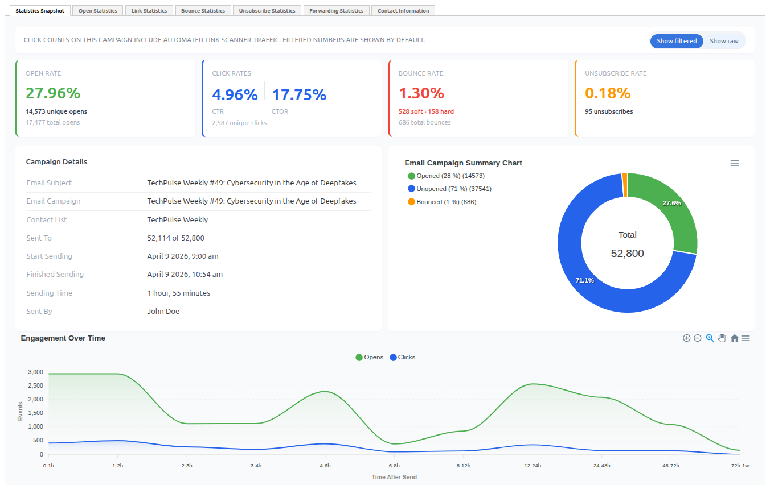Toggle the Unopened legend entry in the donut chart
Viewport: 770px width, 485px height.
[x=449, y=189]
